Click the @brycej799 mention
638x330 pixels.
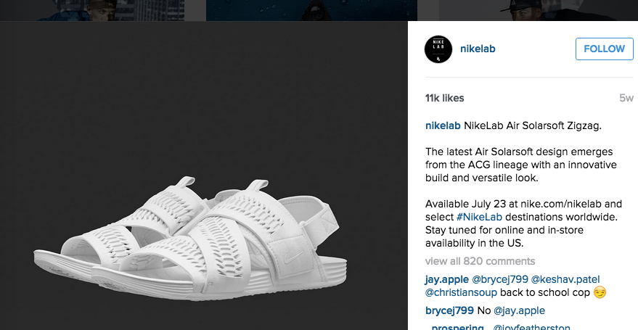[500, 280]
